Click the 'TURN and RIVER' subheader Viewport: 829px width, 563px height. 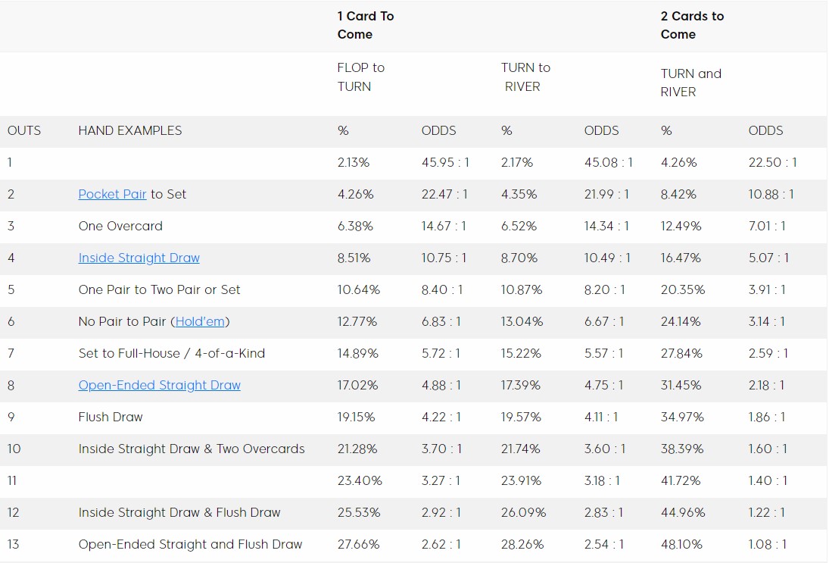click(690, 83)
